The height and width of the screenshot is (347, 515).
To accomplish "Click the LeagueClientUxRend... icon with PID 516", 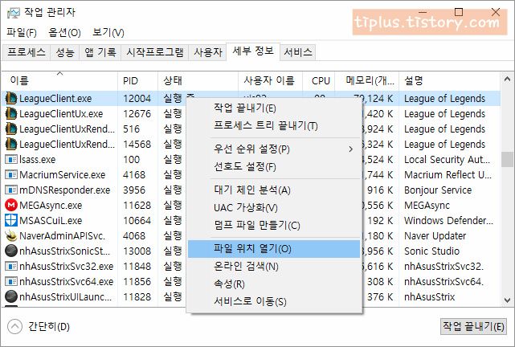I will pos(11,129).
